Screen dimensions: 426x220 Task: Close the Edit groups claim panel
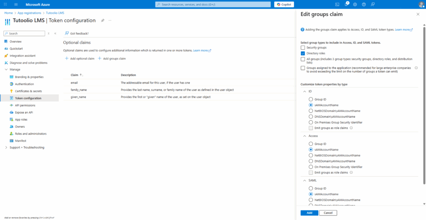tap(418, 14)
